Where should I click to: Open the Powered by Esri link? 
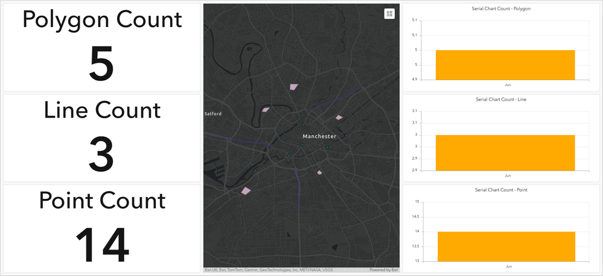click(x=384, y=270)
